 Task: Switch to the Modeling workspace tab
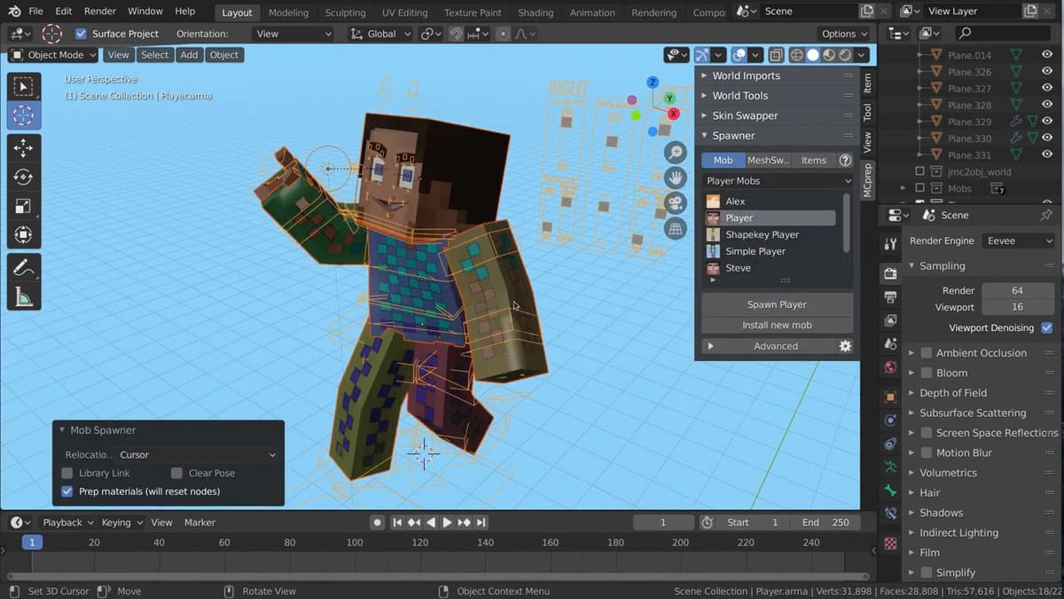point(289,12)
